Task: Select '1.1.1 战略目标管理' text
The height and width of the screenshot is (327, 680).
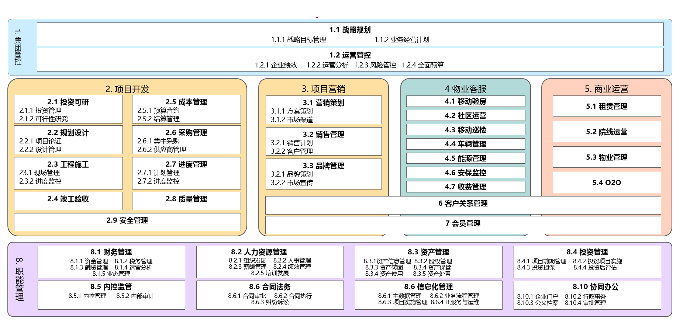Action: (298, 40)
